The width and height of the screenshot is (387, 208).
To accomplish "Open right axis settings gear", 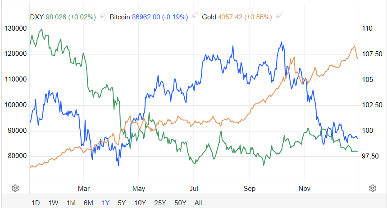I will tap(372, 188).
